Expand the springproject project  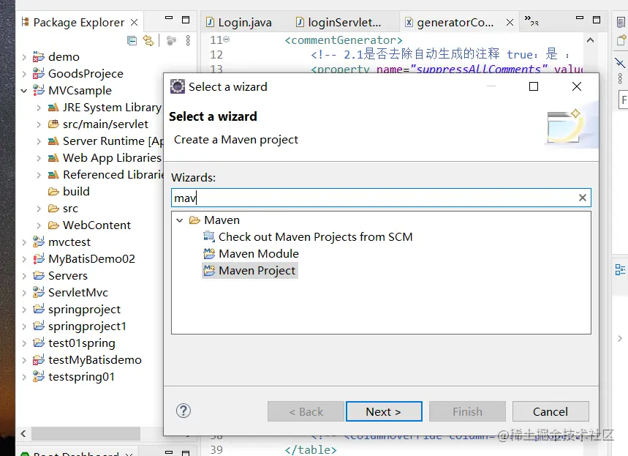24,310
